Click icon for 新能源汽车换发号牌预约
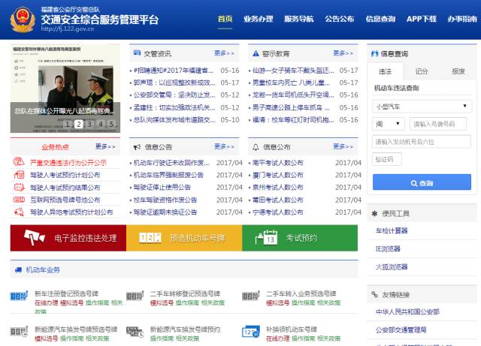This screenshot has width=481, height=346. pos(135,332)
